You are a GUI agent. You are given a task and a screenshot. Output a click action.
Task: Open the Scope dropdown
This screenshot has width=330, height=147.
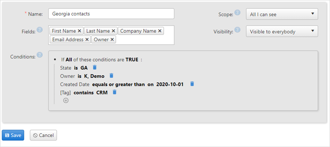tap(282, 14)
